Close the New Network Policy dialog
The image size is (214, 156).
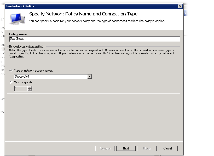coord(180,6)
